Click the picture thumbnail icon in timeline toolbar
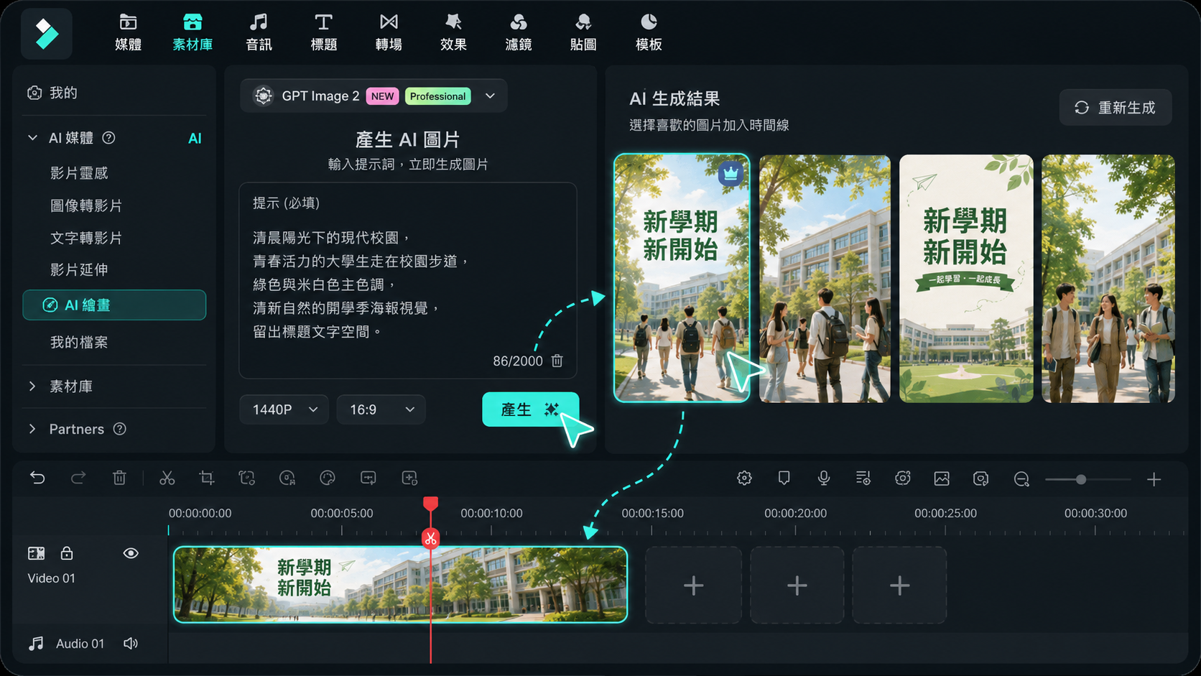The width and height of the screenshot is (1201, 676). (942, 478)
